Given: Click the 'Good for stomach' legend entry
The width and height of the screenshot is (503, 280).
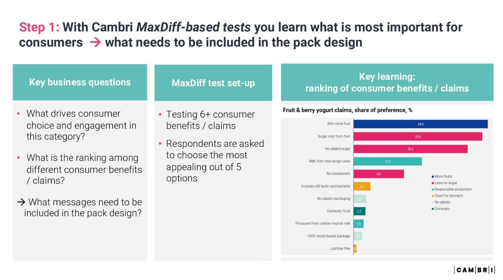Looking at the screenshot, I should point(447,196).
